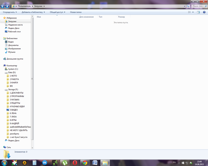208x166 pixels.
Task: Open folder 3 РЕЦЕПТЫ
Action: click(x=15, y=103)
